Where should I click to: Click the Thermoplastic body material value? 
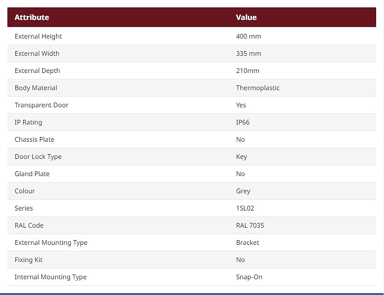click(x=258, y=88)
